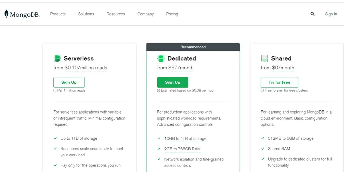Screen dimensions: 344x172
Task: Click Pay only for the operations text
Action: 91,165
